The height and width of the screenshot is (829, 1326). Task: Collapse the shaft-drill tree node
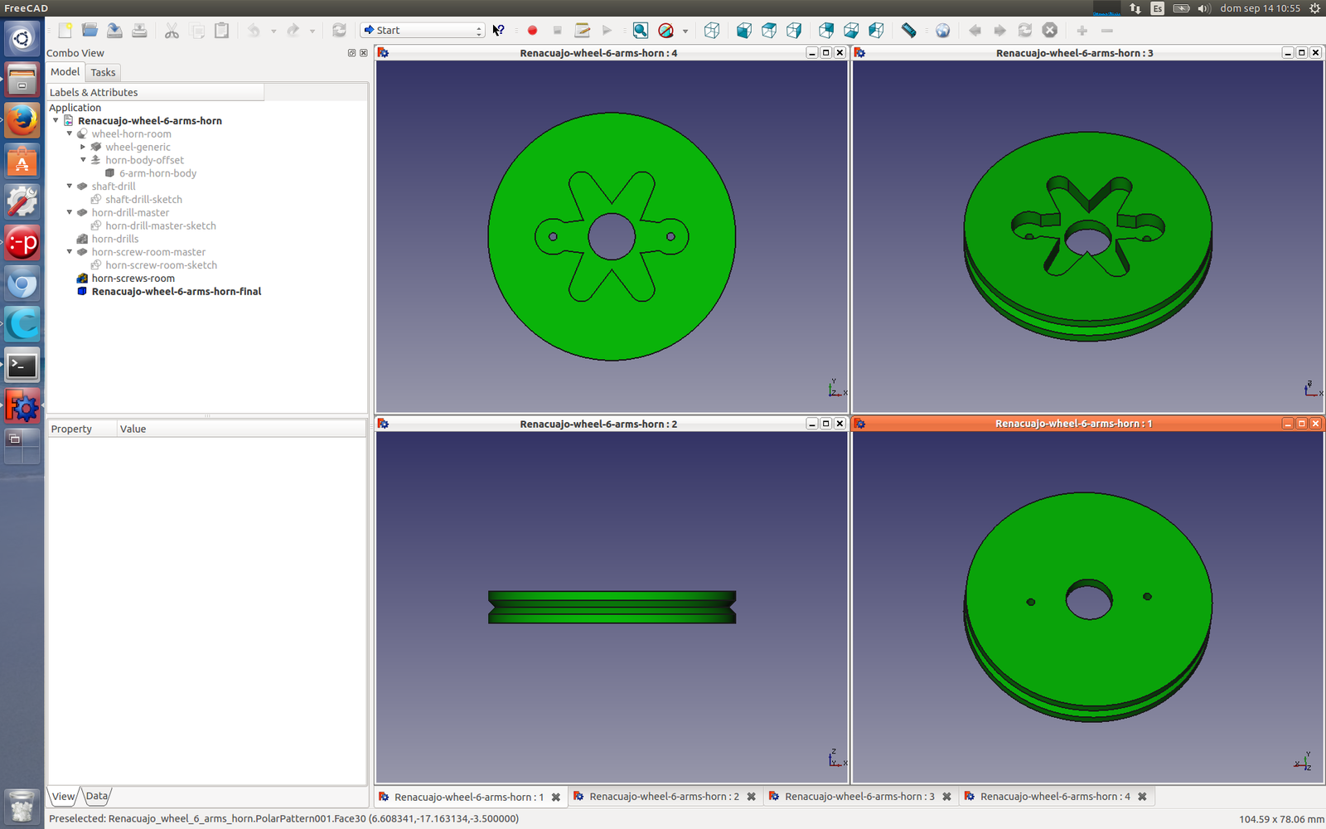70,187
